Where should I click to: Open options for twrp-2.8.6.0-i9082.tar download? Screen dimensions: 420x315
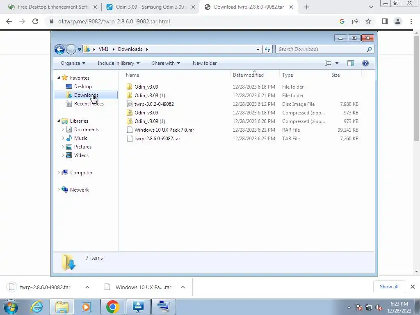tap(87, 287)
